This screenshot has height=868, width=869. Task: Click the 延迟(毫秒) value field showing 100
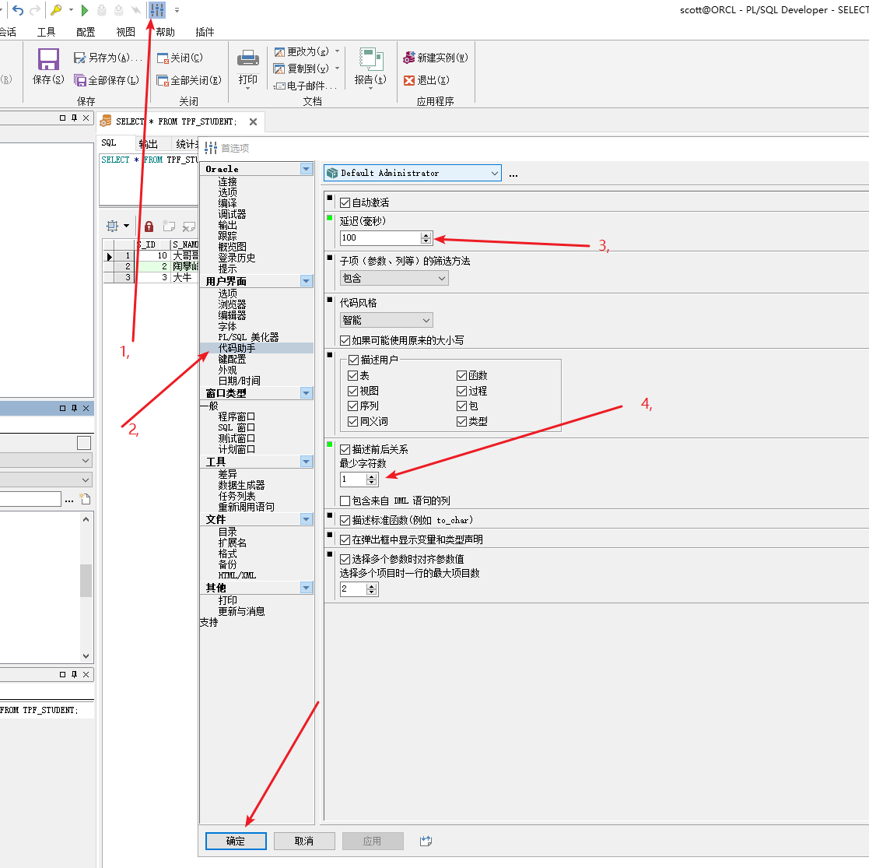pos(380,238)
